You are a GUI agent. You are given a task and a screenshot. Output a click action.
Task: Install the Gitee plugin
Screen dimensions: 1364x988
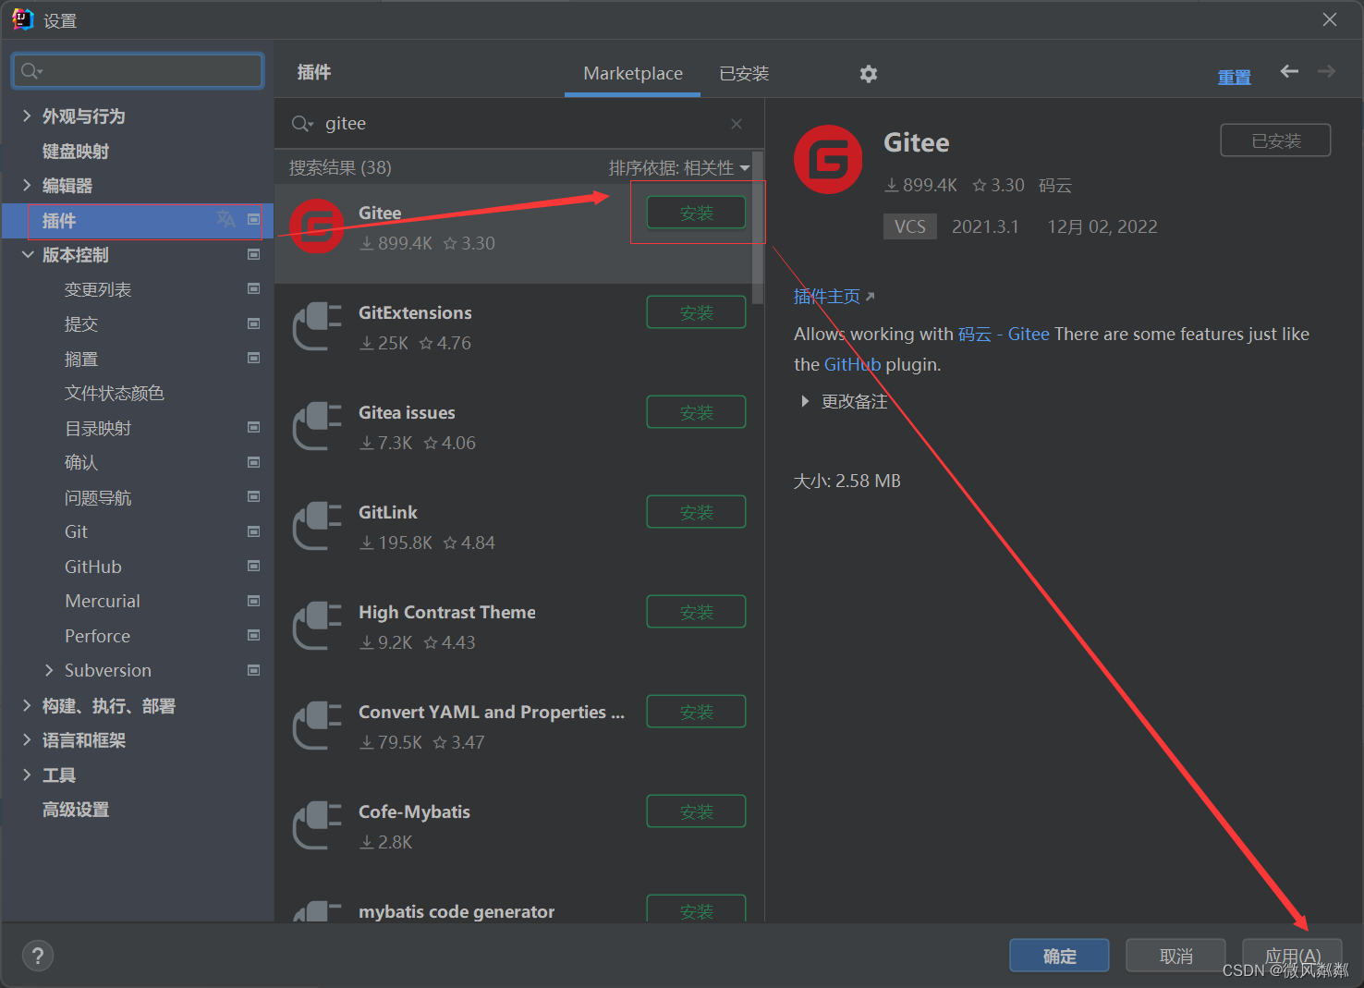point(696,213)
